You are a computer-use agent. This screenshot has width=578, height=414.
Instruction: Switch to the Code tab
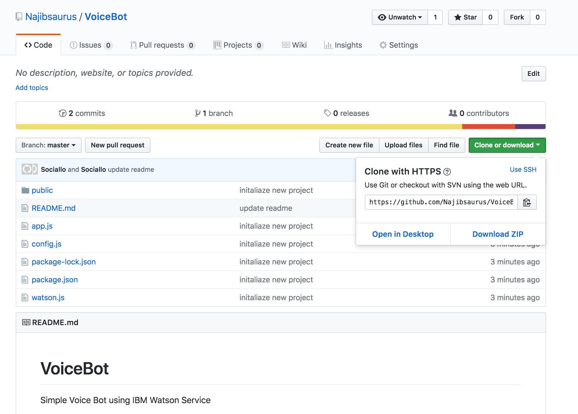(38, 45)
